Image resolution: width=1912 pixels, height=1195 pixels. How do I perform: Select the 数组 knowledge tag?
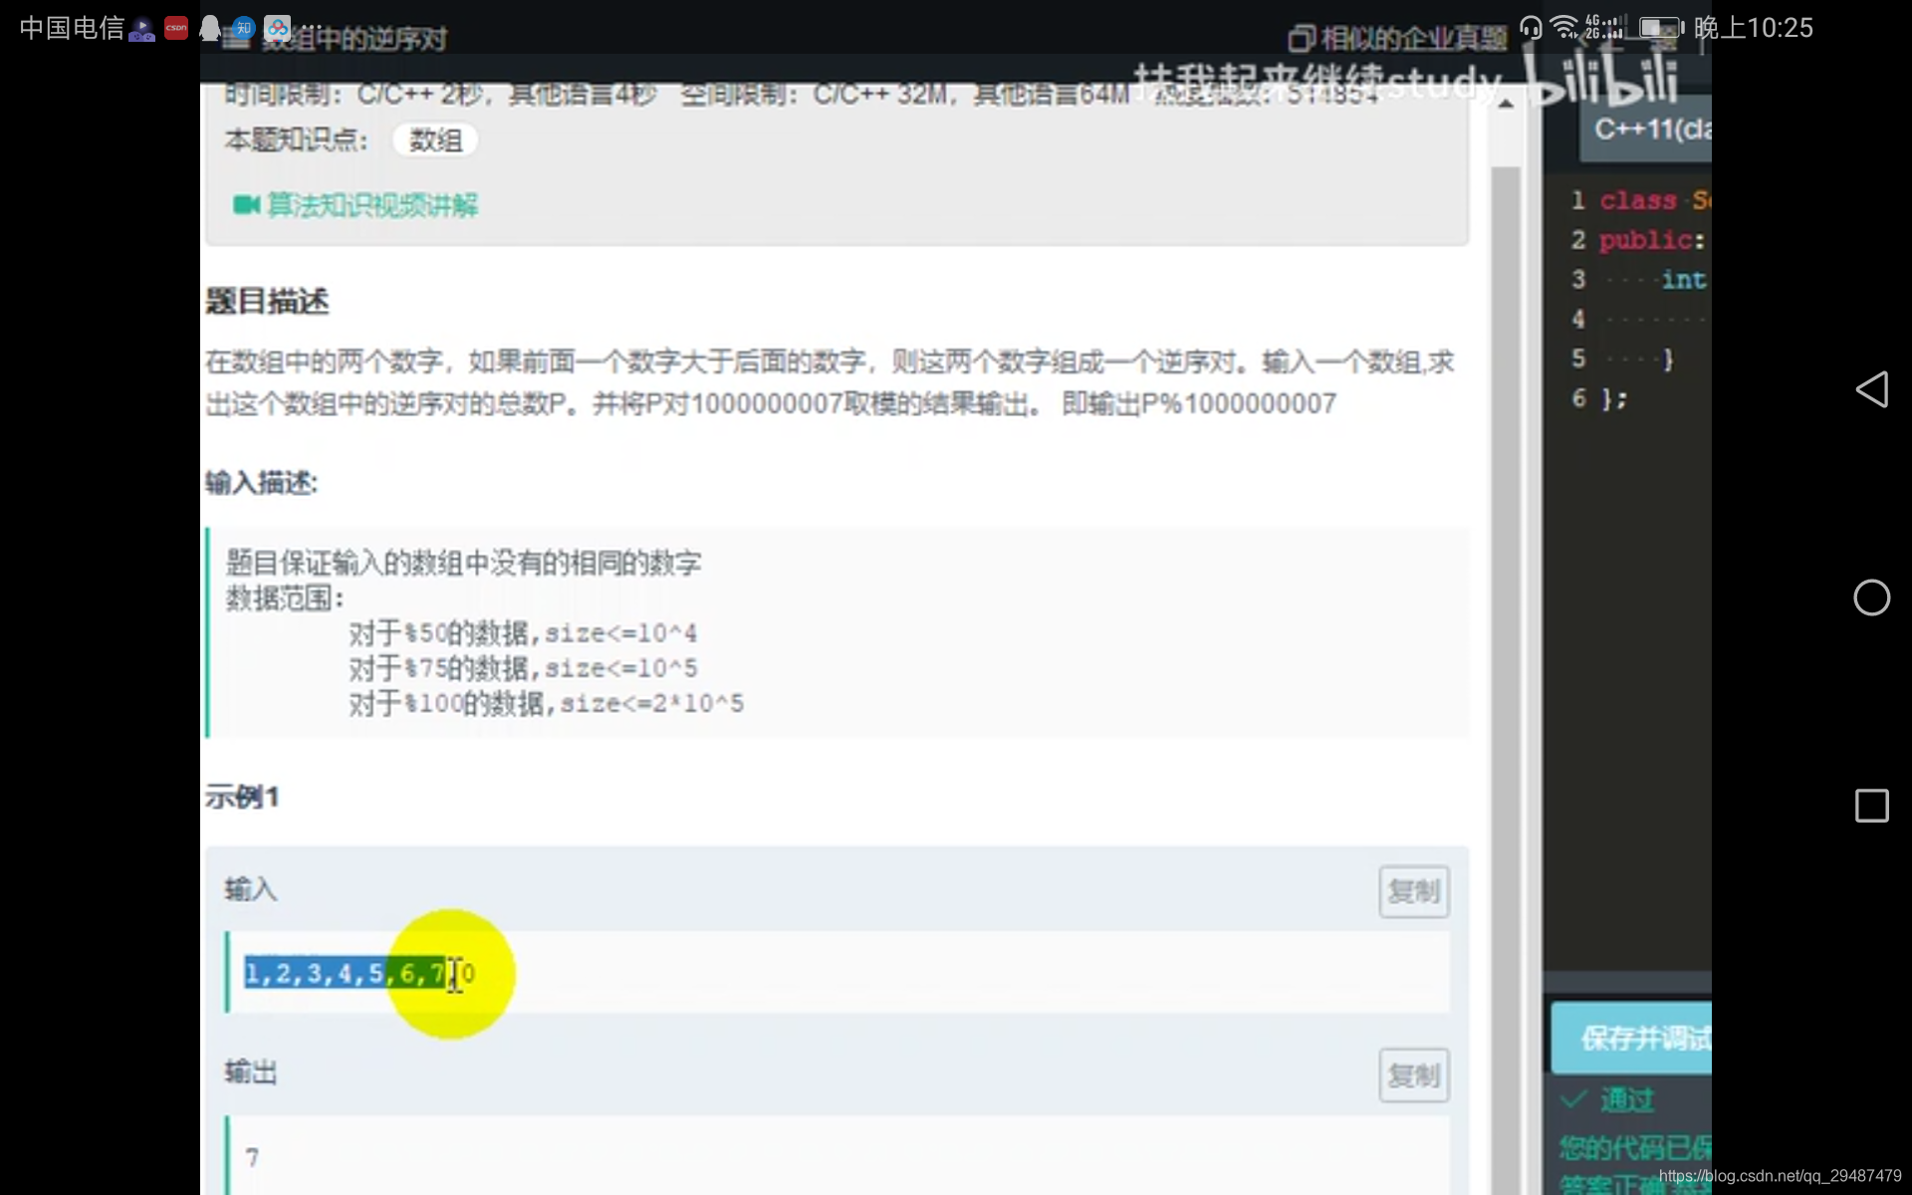click(435, 140)
